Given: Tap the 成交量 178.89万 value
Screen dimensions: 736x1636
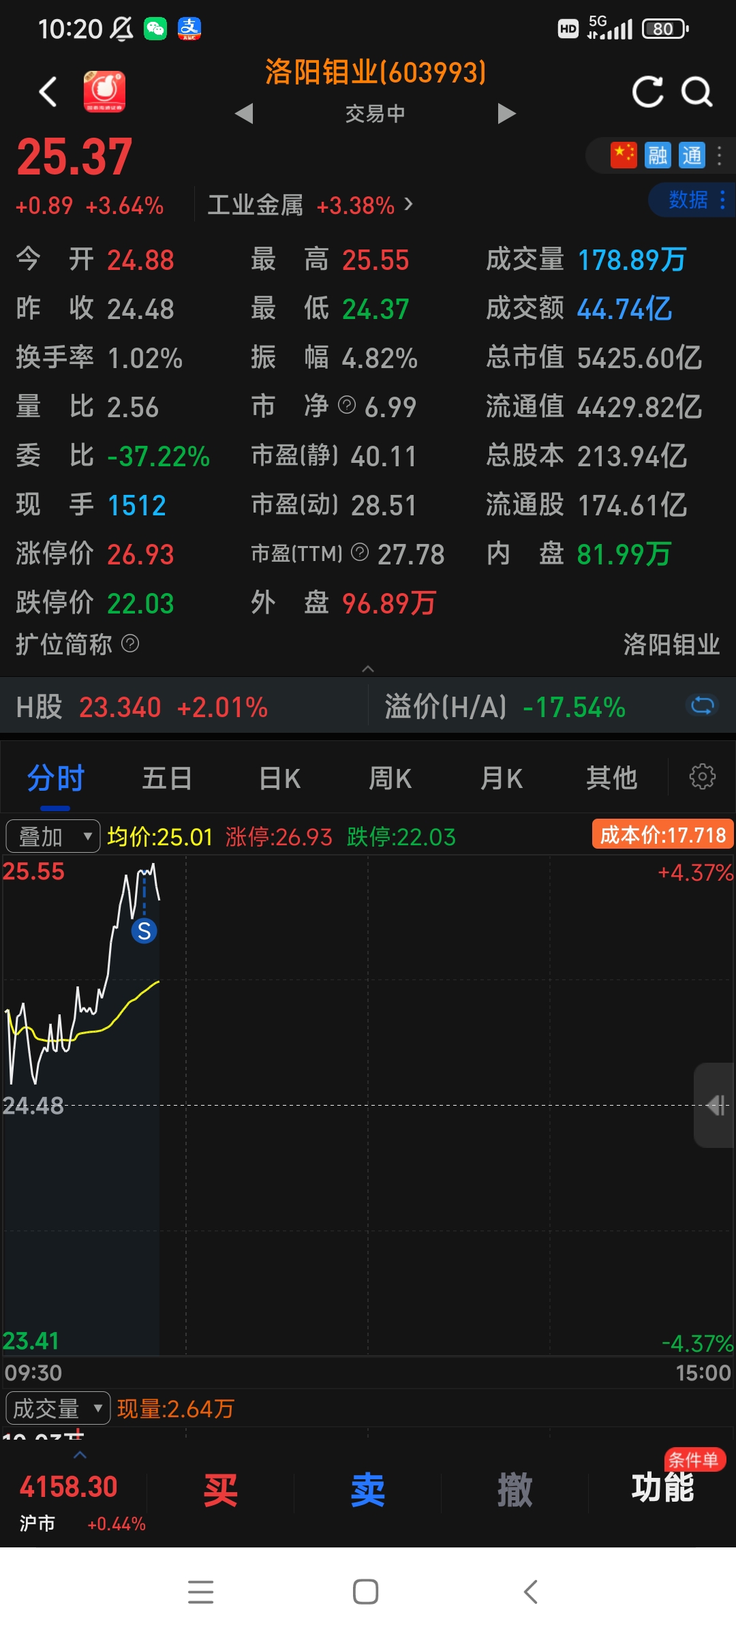Looking at the screenshot, I should click(x=632, y=260).
